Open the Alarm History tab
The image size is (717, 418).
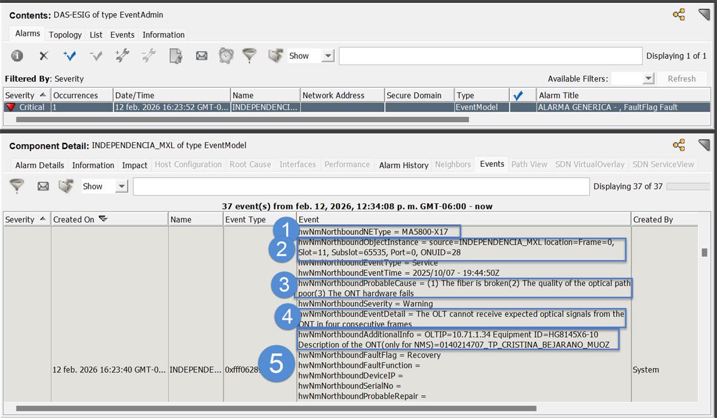coord(403,165)
